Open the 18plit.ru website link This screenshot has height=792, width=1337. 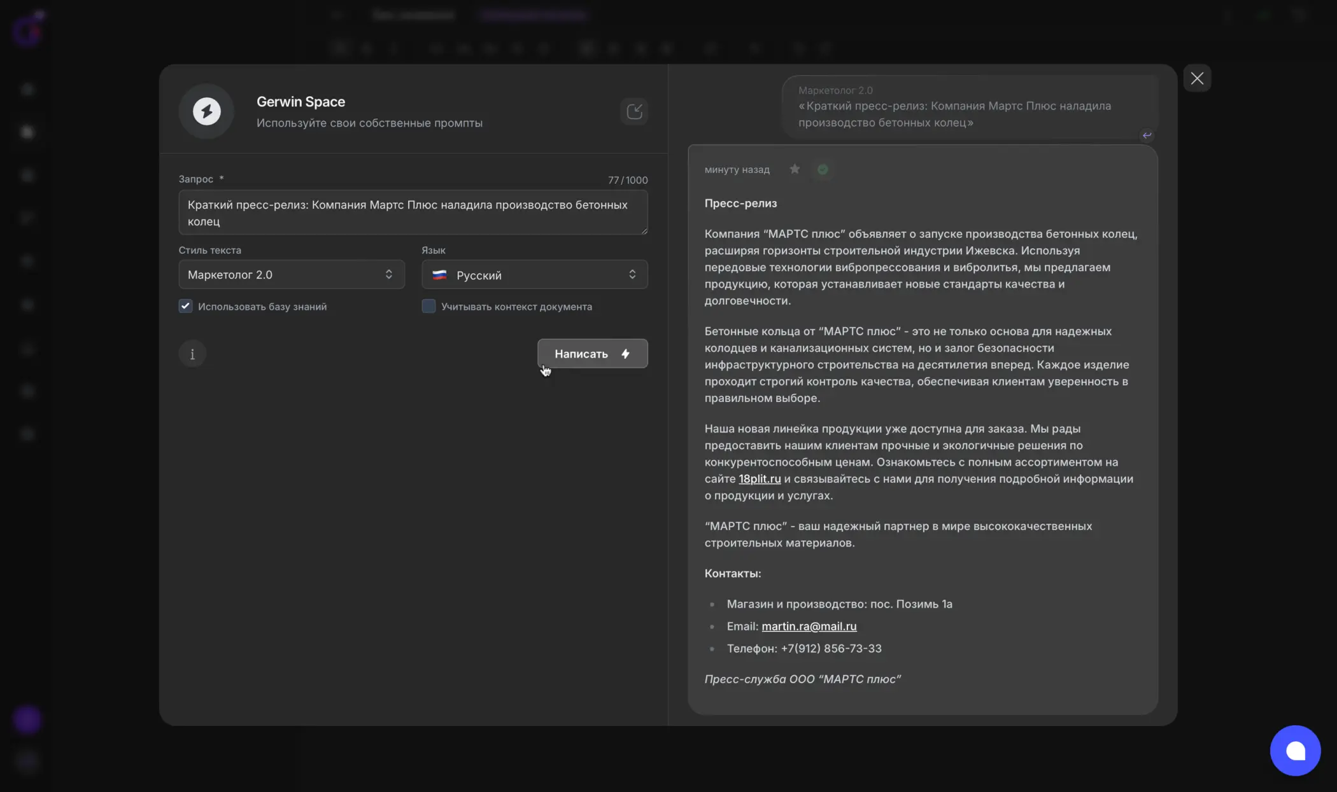pos(760,479)
